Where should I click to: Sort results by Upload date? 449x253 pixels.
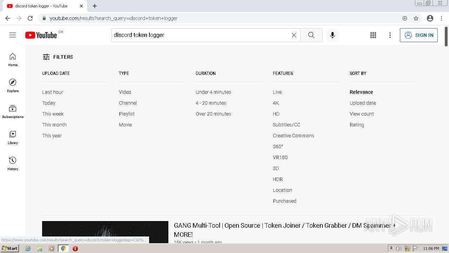coord(363,103)
